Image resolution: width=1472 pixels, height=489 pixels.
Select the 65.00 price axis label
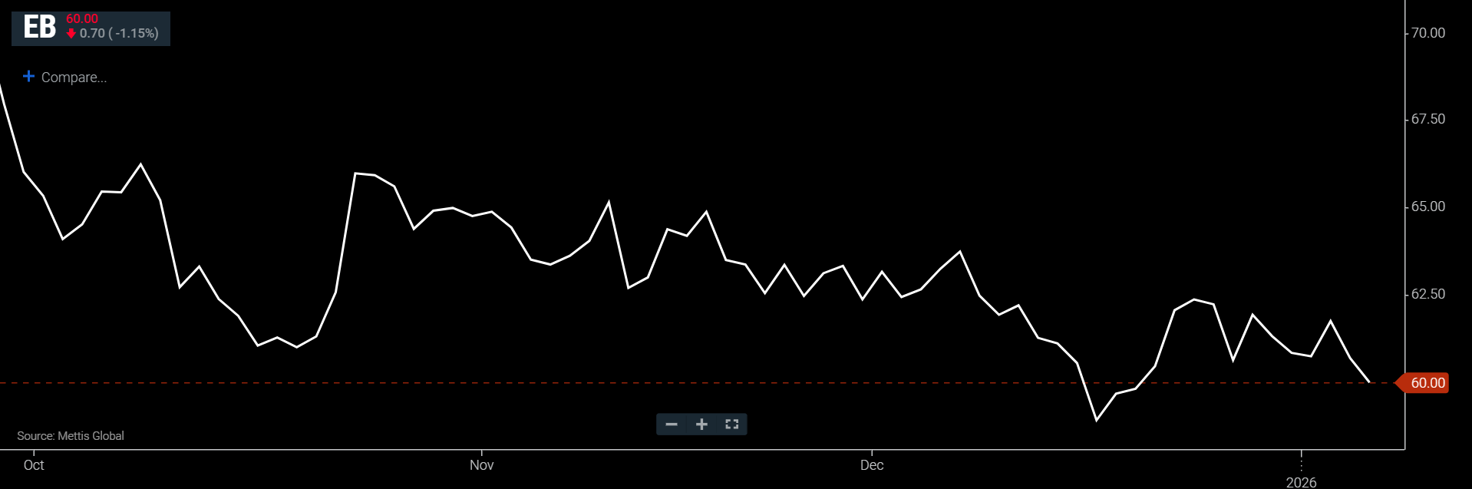(1427, 207)
